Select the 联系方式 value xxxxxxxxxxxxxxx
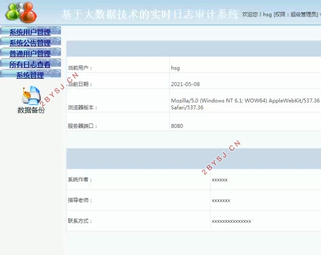Viewport: 321px width, 255px height. [231, 221]
